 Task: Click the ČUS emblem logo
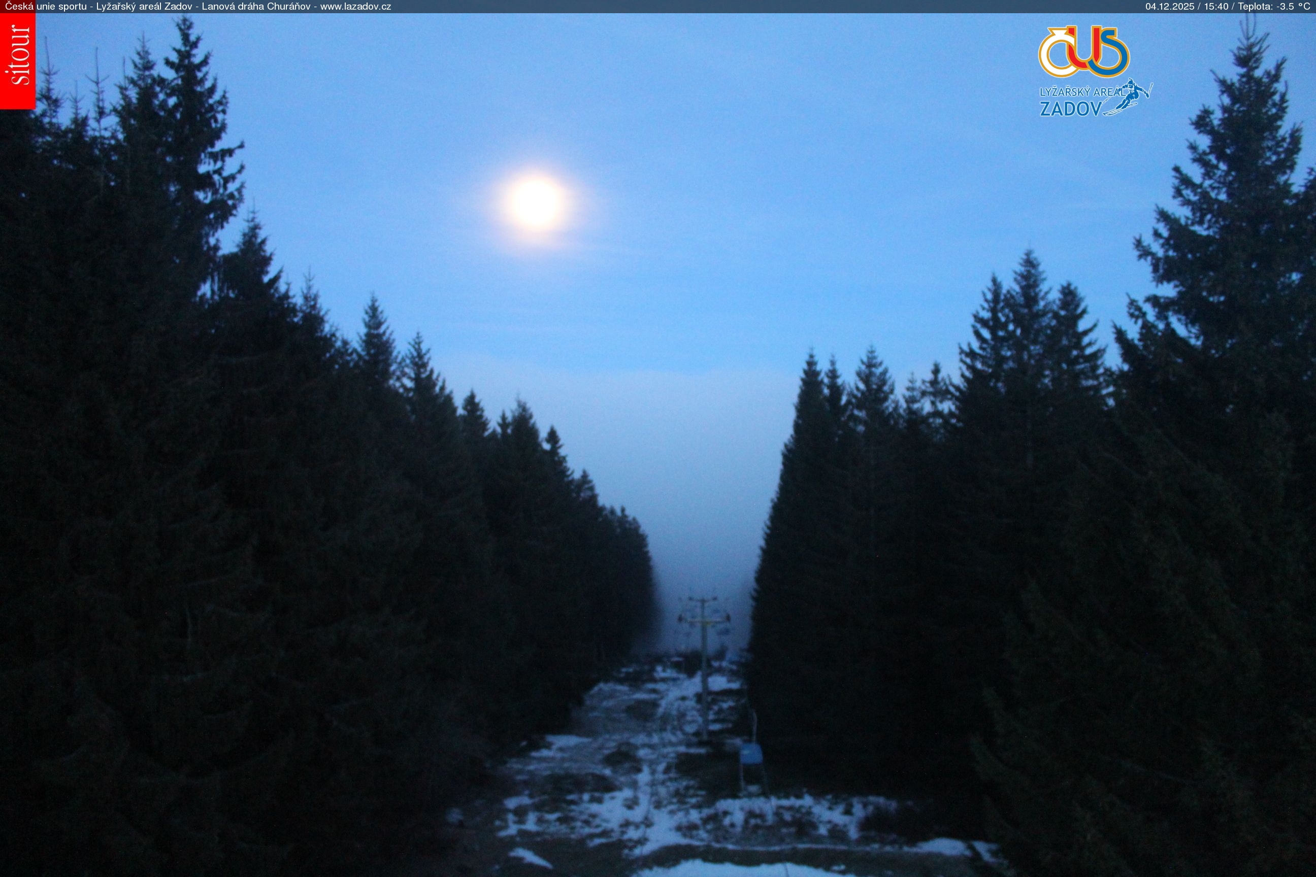pos(1084,51)
